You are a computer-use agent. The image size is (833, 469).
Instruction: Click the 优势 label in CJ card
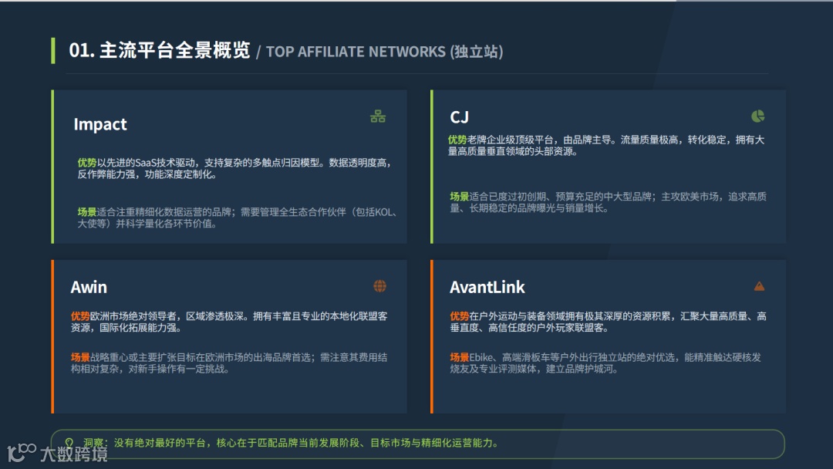(x=457, y=140)
